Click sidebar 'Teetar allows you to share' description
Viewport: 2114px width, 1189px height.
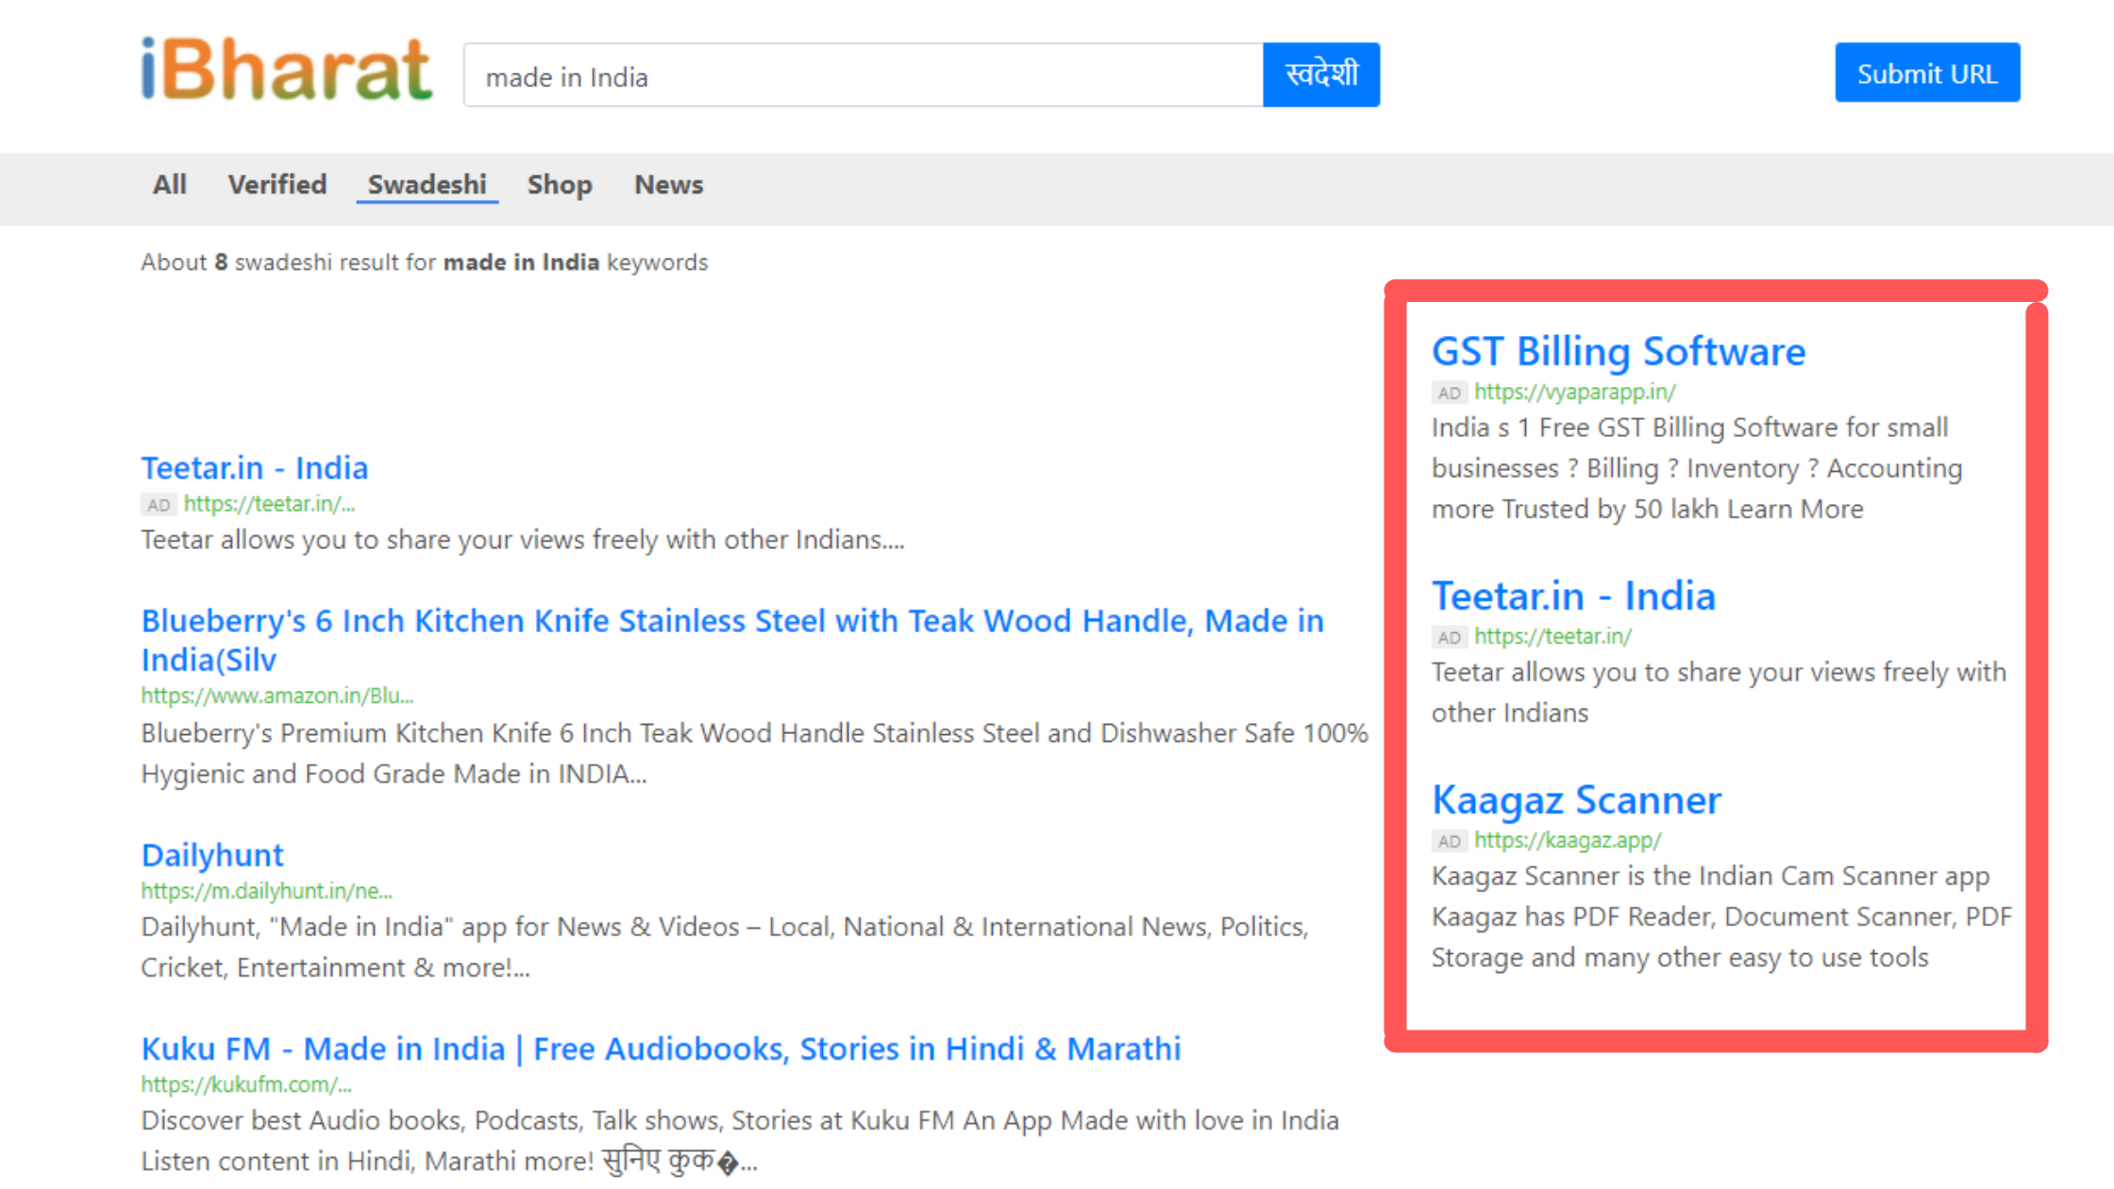(1719, 693)
